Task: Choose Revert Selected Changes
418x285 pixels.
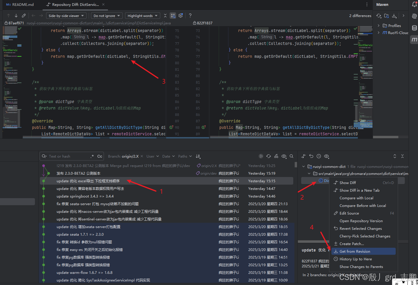Action: click(x=364, y=228)
